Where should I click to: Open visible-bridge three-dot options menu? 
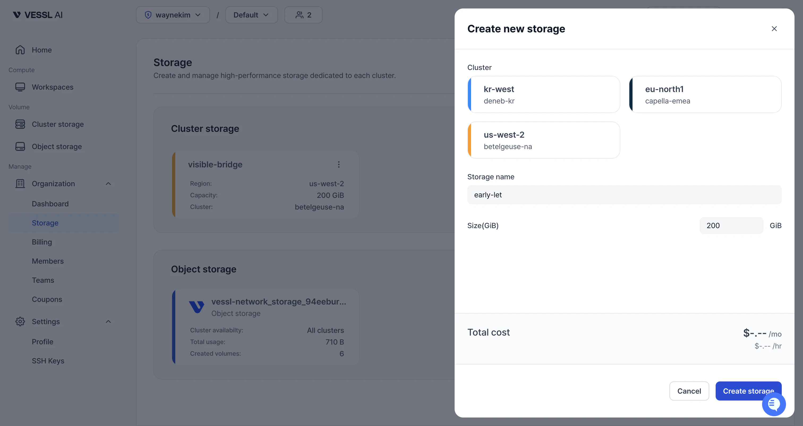(x=339, y=164)
